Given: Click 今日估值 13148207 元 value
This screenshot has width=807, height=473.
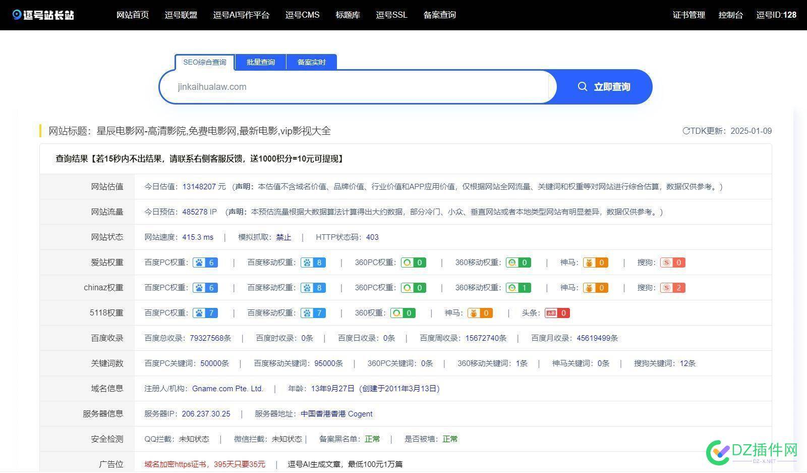Looking at the screenshot, I should click(204, 187).
